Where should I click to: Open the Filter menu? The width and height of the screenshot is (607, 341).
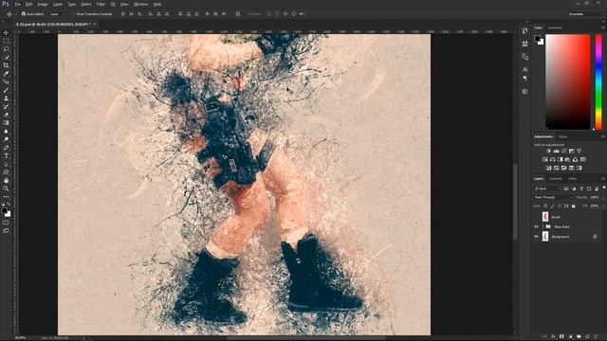(x=101, y=4)
